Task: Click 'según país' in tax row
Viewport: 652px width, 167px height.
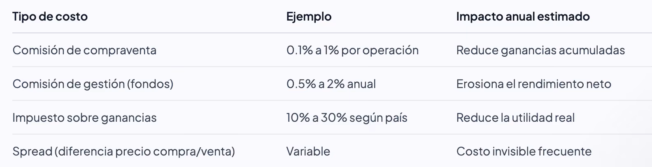Action: (378, 118)
